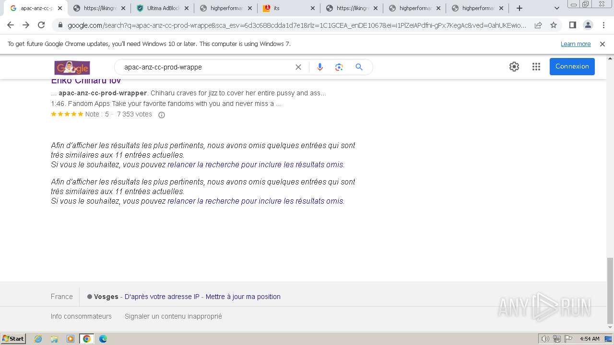Viewport: 614px width, 345px height.
Task: Open the rating info icon beside votes
Action: click(x=162, y=115)
